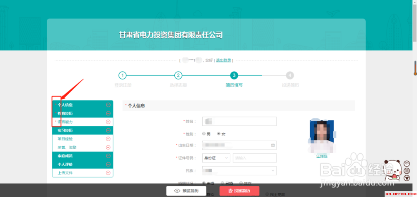
Task: Select 女 gender radio button
Action: coord(219,134)
